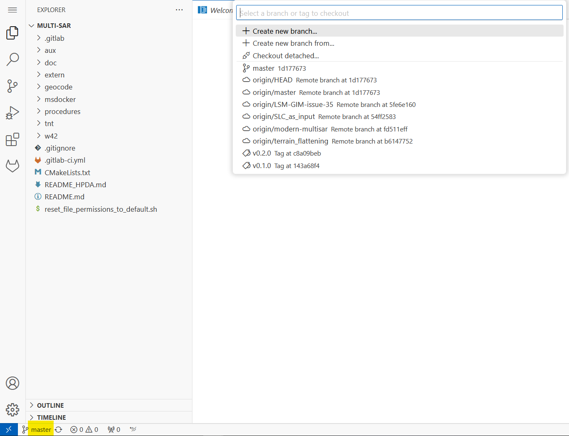Click the remote window indicator in status bar
569x436 pixels.
pyautogui.click(x=9, y=429)
